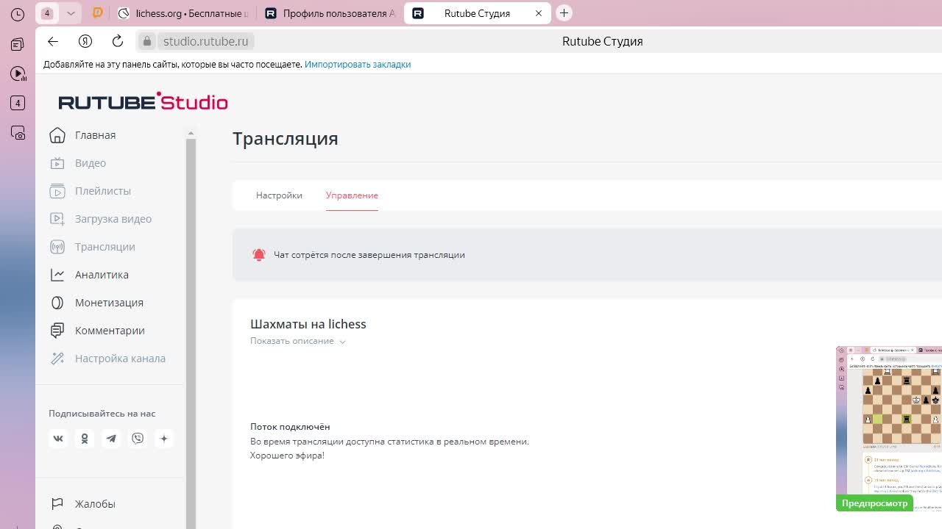Open the VK social link icon
942x529 pixels.
(58, 439)
